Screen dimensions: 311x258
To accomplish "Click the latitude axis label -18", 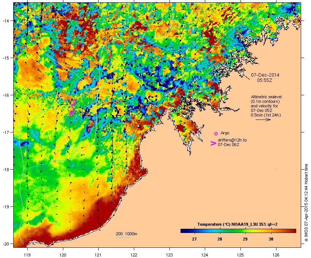I will point(5,170).
